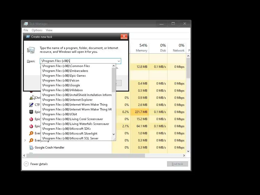Click the 15.2 MB memory cell

pyautogui.click(x=140, y=119)
